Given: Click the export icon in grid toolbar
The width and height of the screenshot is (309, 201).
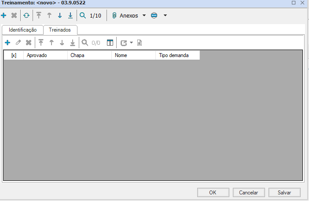Looking at the screenshot, I should [x=123, y=43].
